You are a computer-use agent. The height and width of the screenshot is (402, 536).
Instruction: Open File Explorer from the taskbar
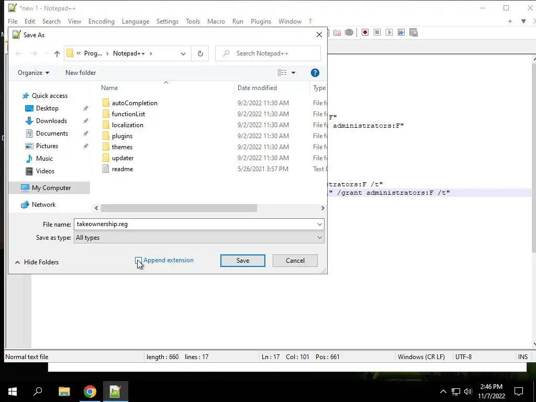click(64, 392)
